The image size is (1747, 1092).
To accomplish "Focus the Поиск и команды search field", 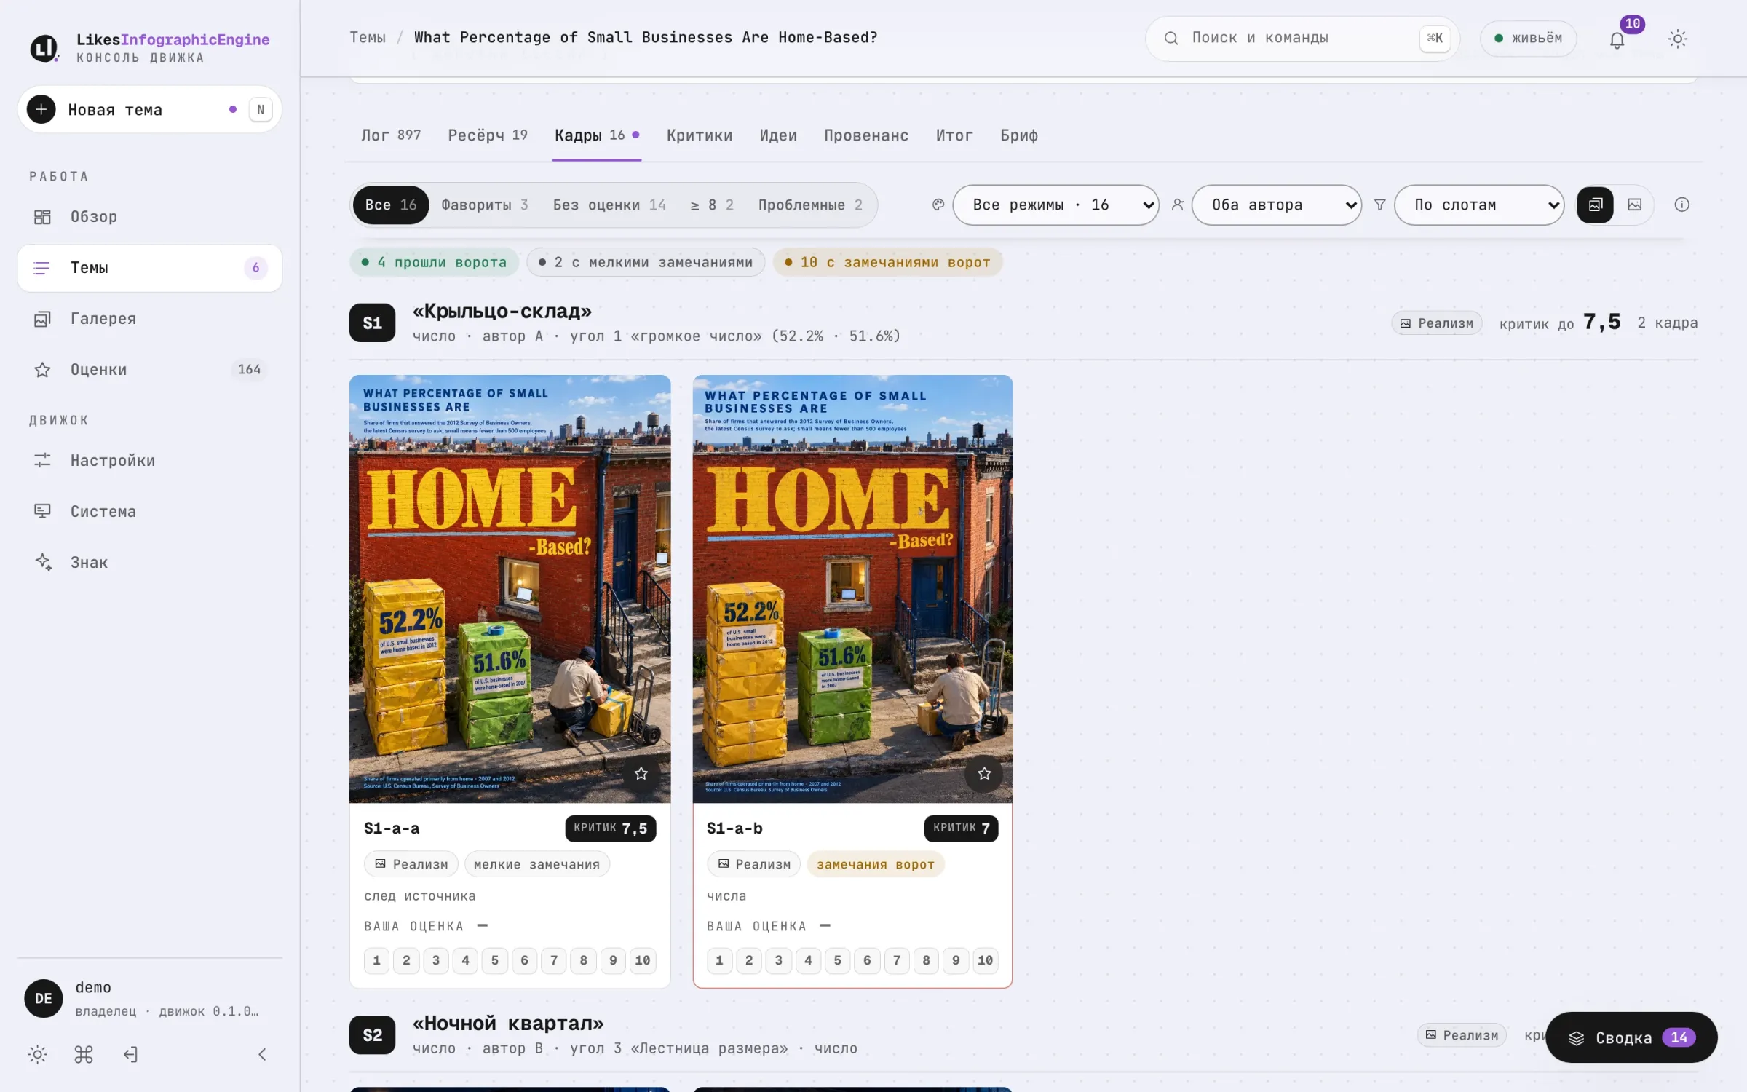I will [1302, 39].
